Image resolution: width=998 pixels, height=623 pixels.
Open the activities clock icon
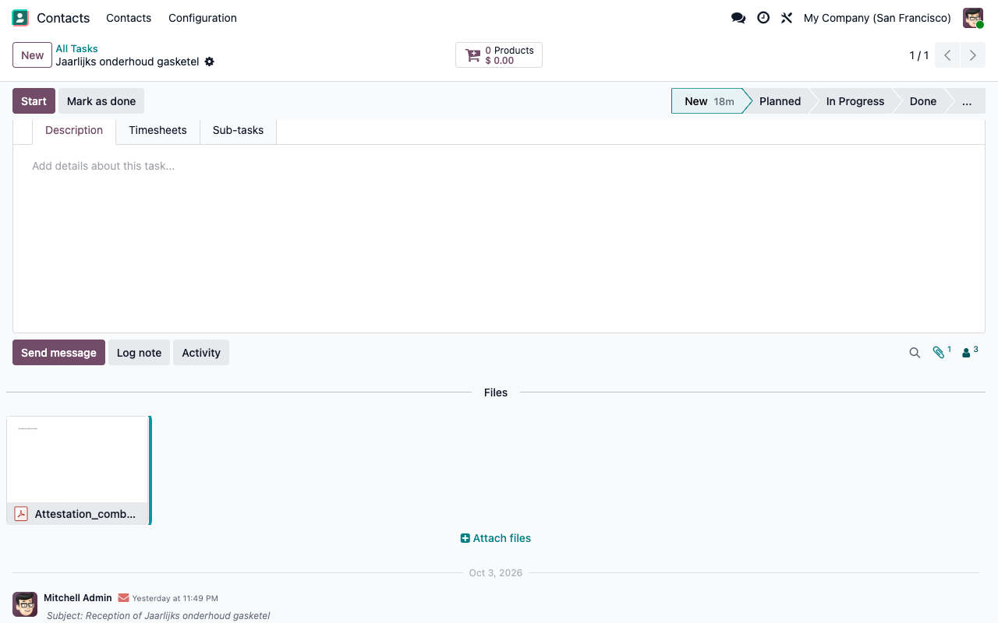[x=763, y=18]
